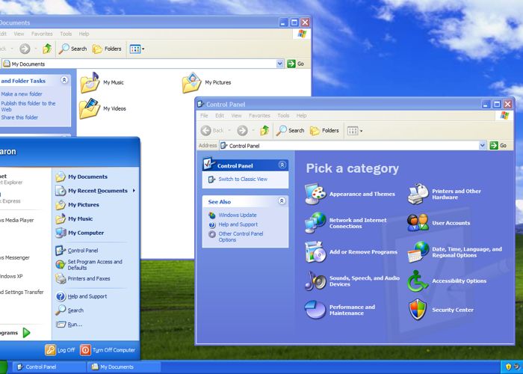Expand the Control Panel address bar dropdown
The width and height of the screenshot is (523, 374).
click(483, 146)
